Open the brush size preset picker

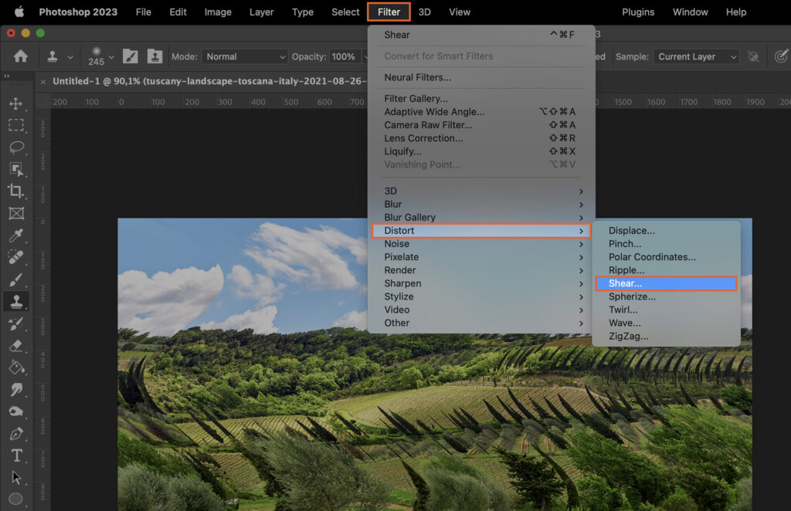pyautogui.click(x=100, y=56)
